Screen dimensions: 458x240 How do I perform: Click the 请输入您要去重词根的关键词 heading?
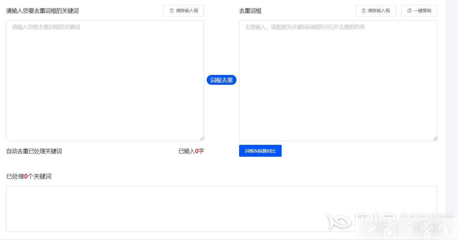(x=43, y=11)
